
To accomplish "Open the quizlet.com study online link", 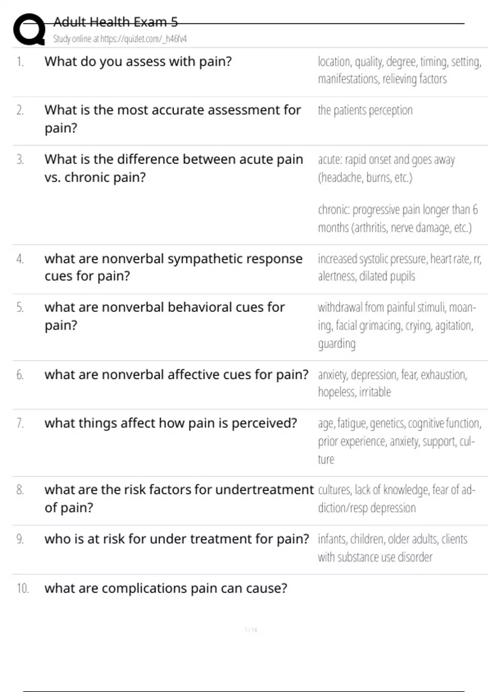I will tap(120, 39).
